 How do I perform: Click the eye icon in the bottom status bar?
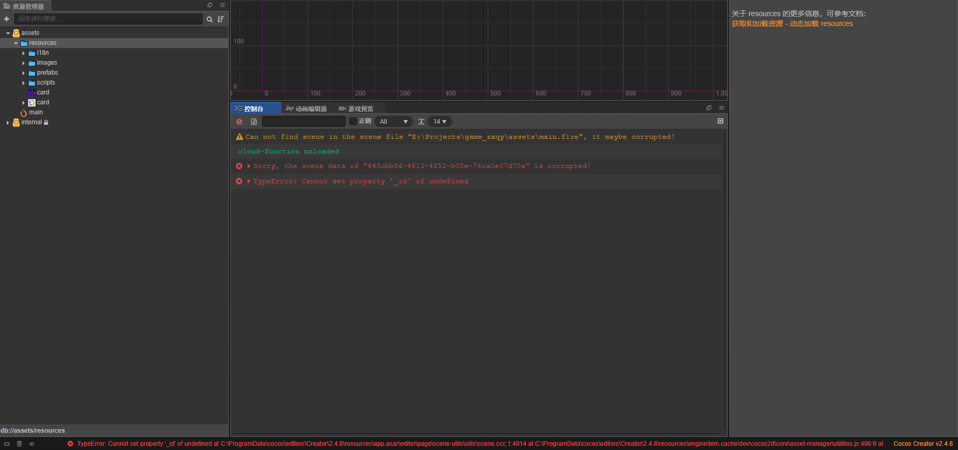point(31,444)
